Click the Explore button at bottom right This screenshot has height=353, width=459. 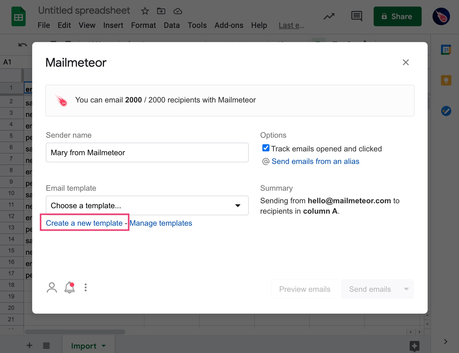click(414, 346)
